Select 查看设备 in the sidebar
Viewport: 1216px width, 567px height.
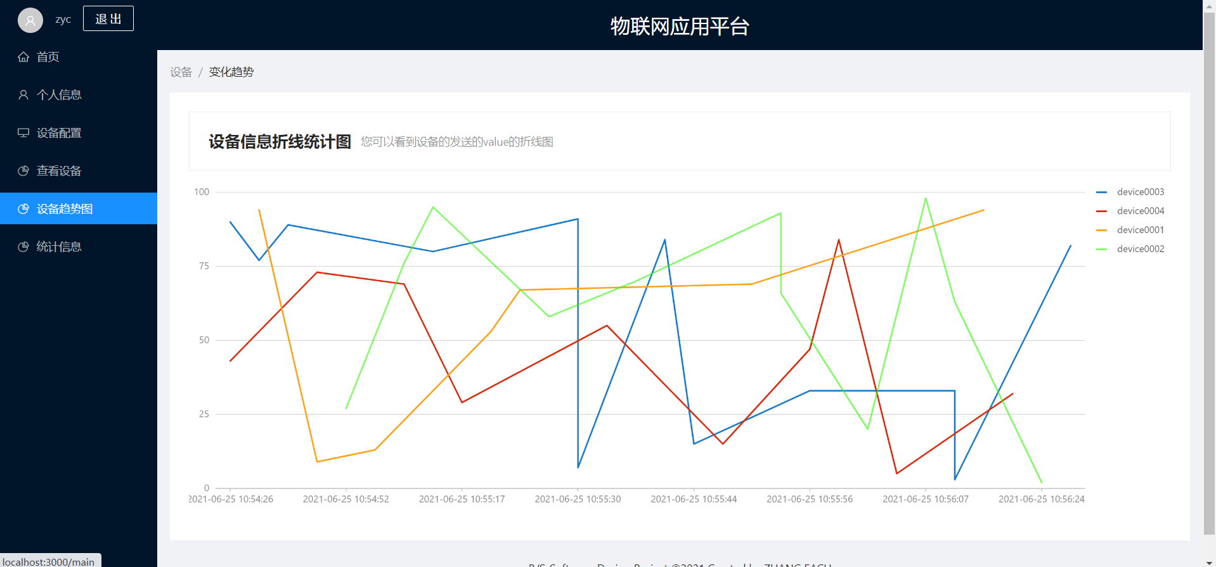(79, 170)
